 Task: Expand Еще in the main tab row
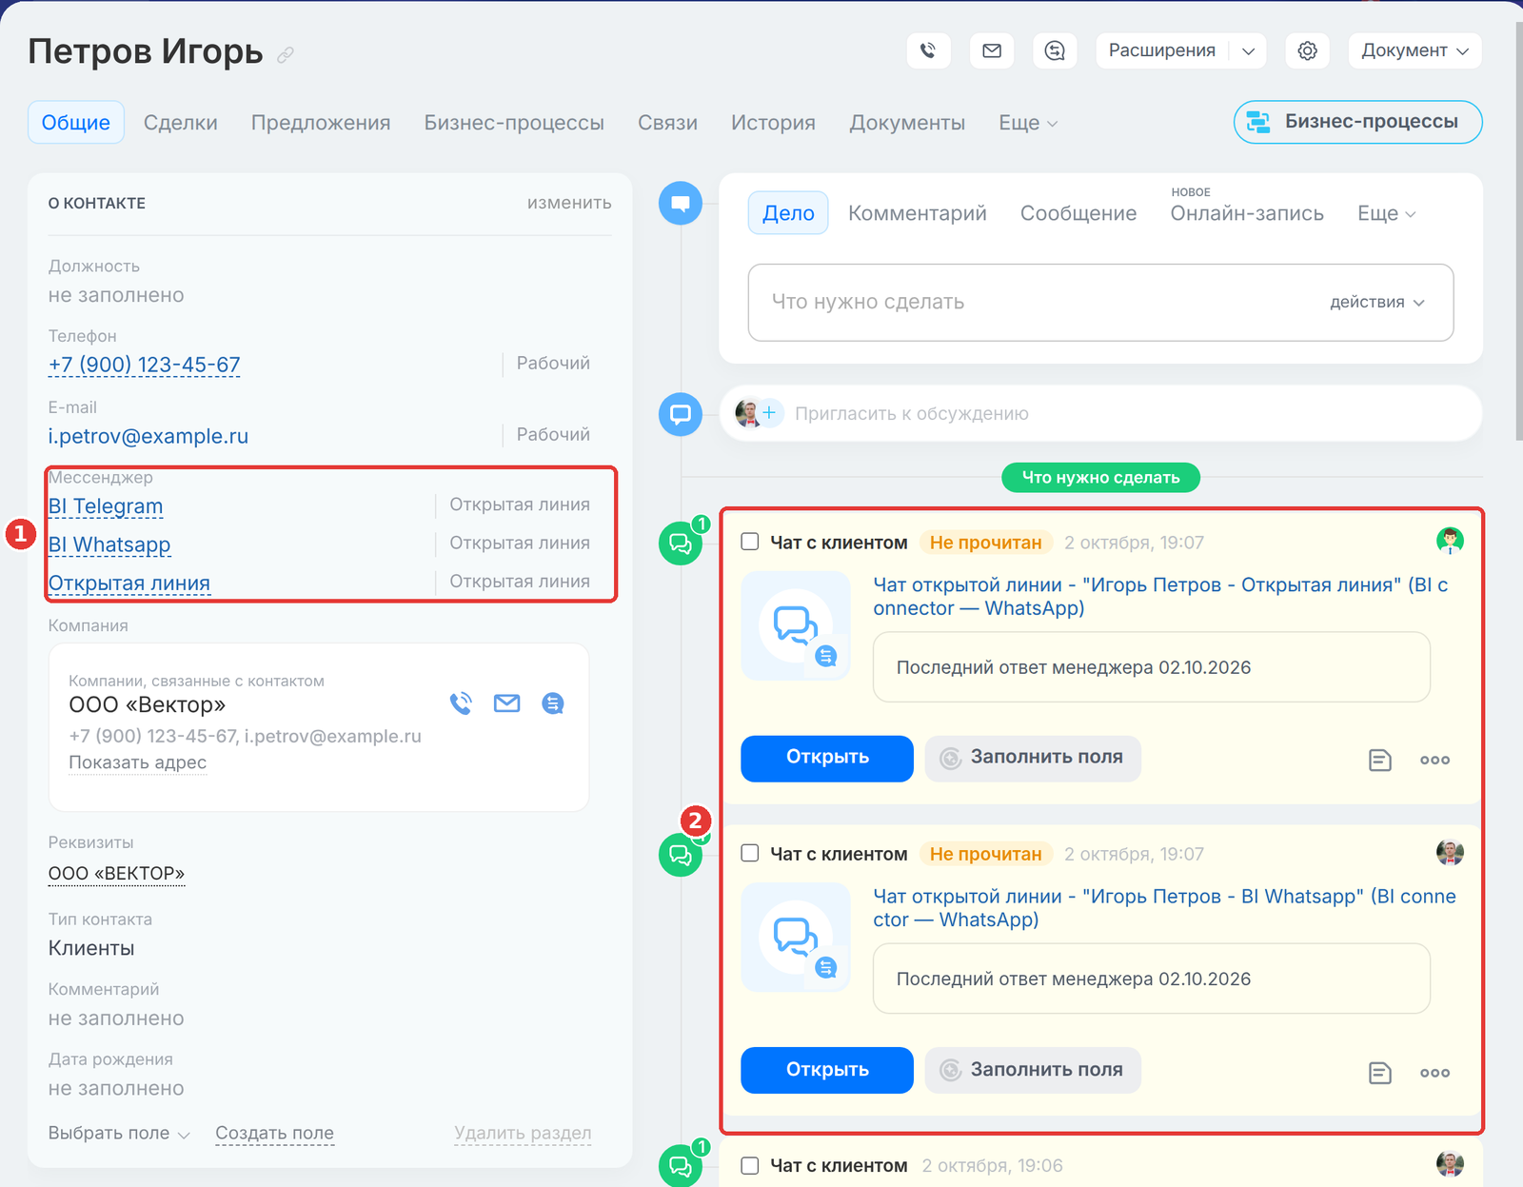click(1028, 123)
